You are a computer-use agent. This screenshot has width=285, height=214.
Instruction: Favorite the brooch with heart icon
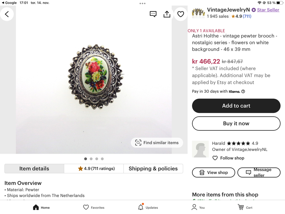tap(180, 14)
